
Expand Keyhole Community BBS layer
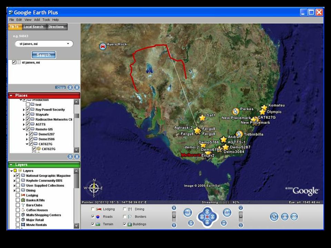tap(14, 180)
